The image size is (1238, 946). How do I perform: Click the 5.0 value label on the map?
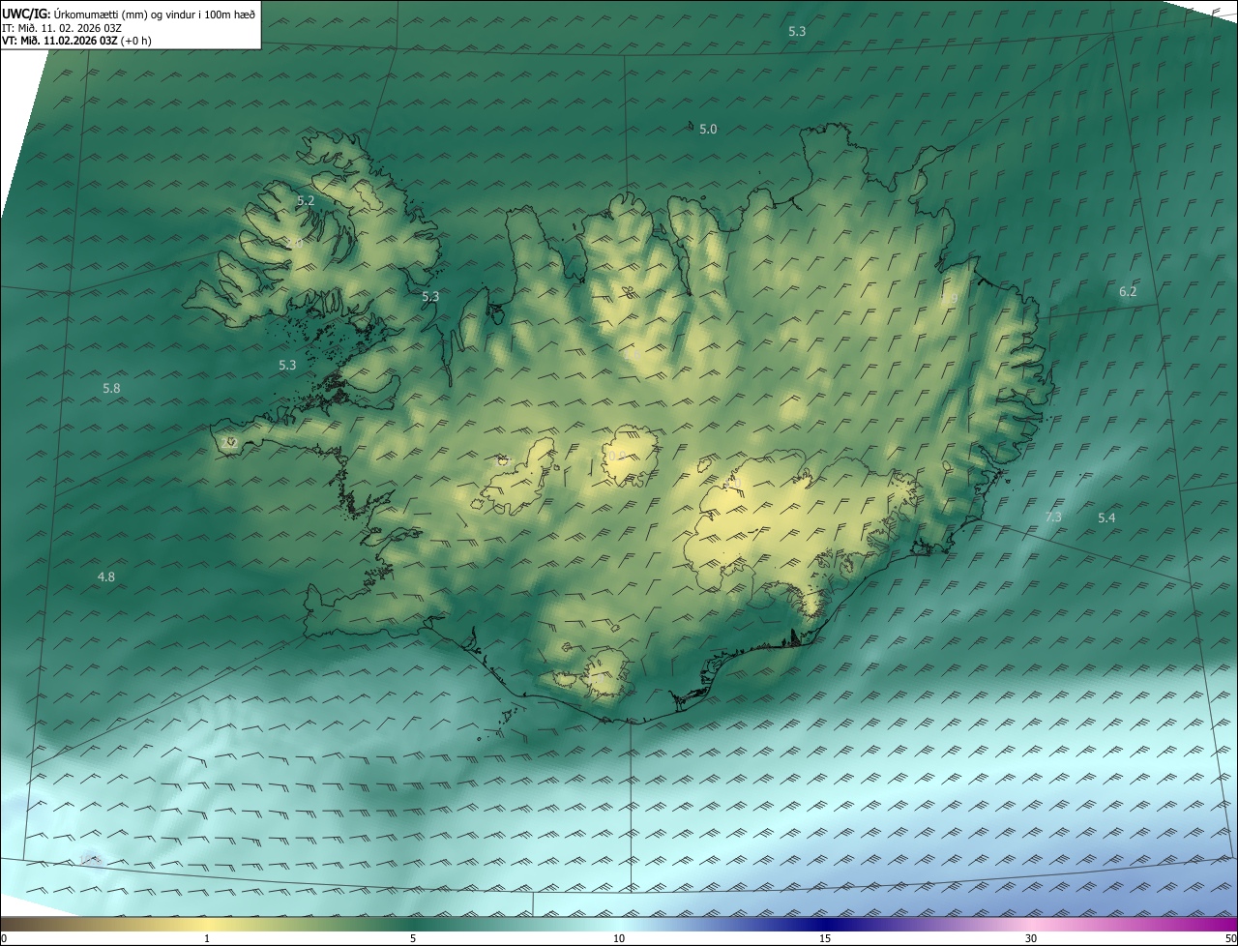coord(708,129)
